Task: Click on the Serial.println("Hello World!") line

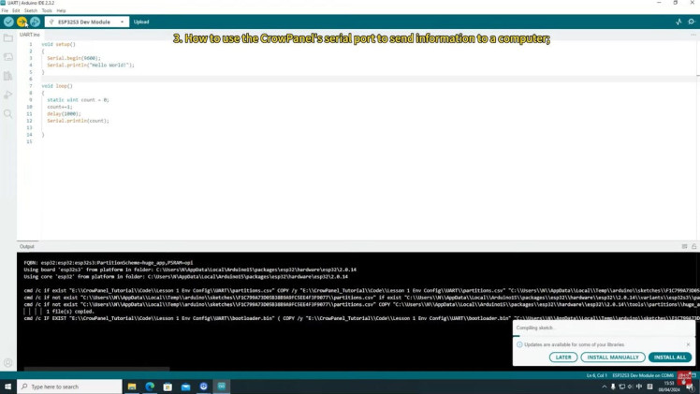Action: (x=91, y=66)
